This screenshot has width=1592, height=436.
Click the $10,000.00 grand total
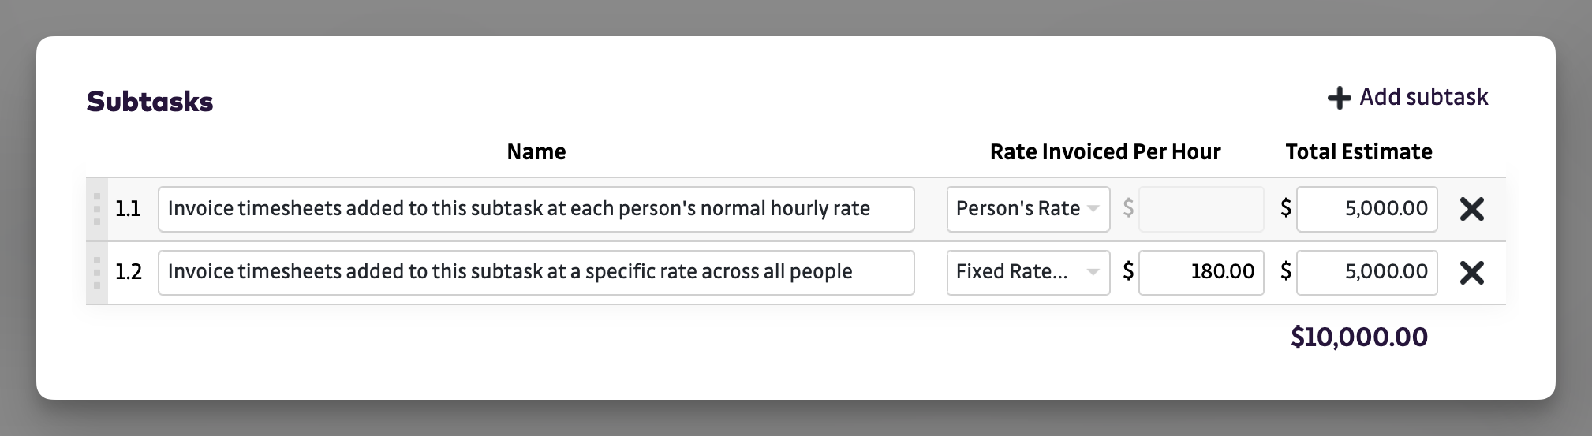(x=1358, y=337)
